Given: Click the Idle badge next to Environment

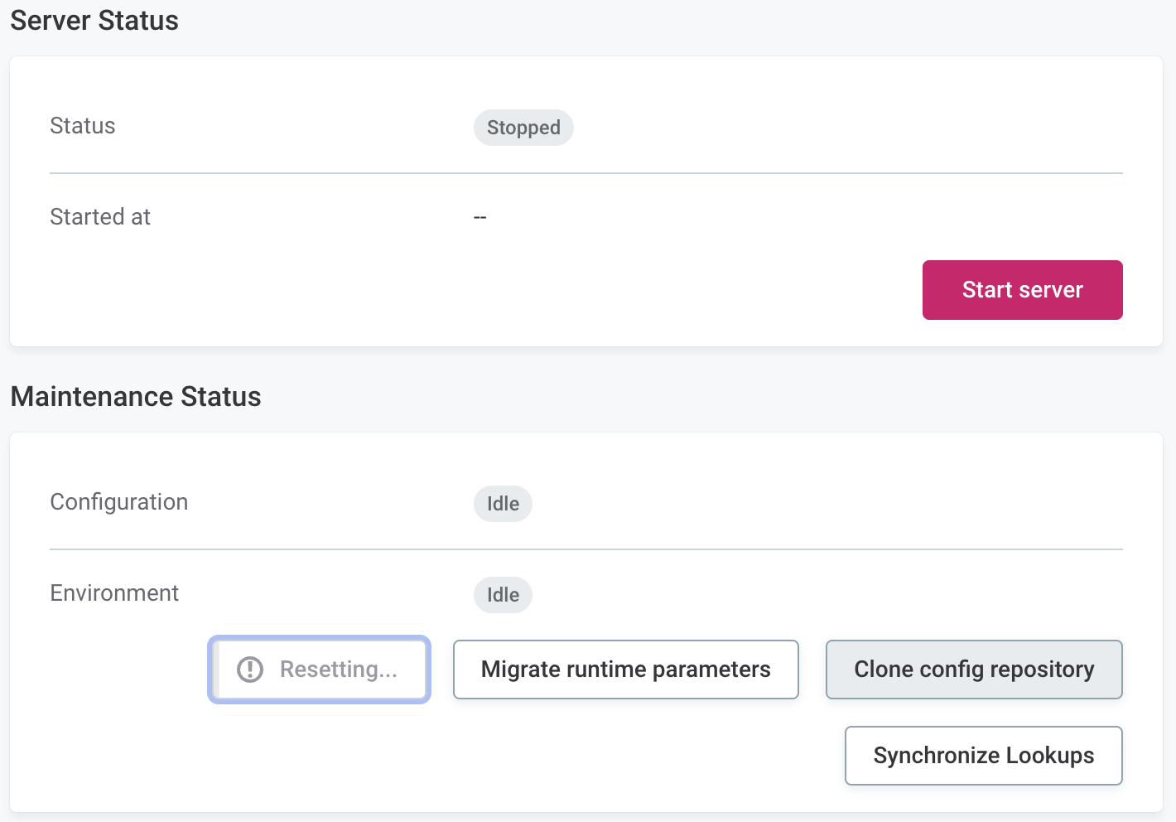Looking at the screenshot, I should (502, 594).
